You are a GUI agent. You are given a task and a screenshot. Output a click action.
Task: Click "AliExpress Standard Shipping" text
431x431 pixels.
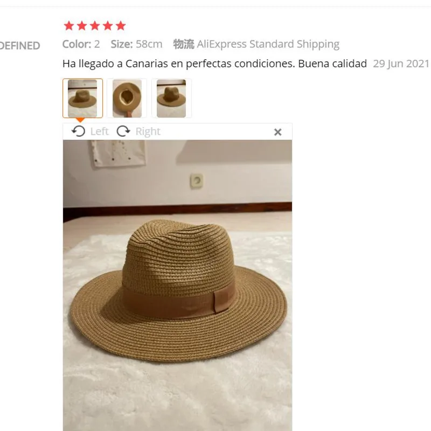pyautogui.click(x=268, y=44)
